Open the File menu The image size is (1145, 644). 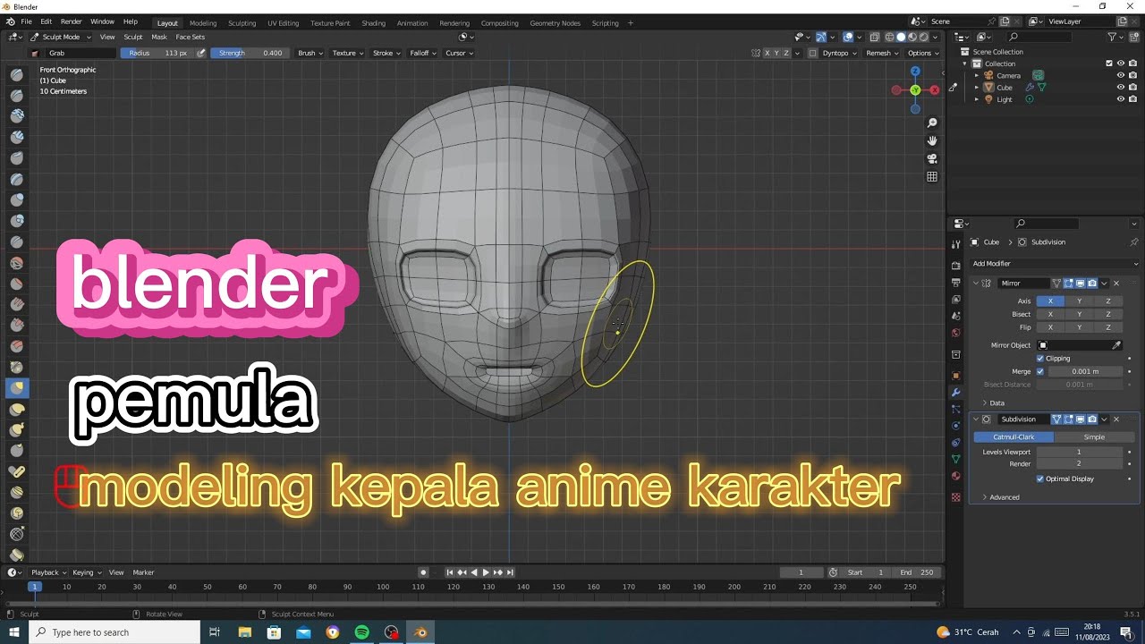26,21
